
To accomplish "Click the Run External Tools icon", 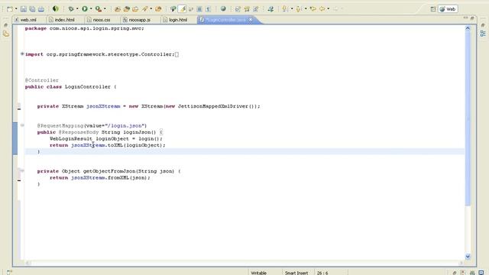I will (99, 9).
